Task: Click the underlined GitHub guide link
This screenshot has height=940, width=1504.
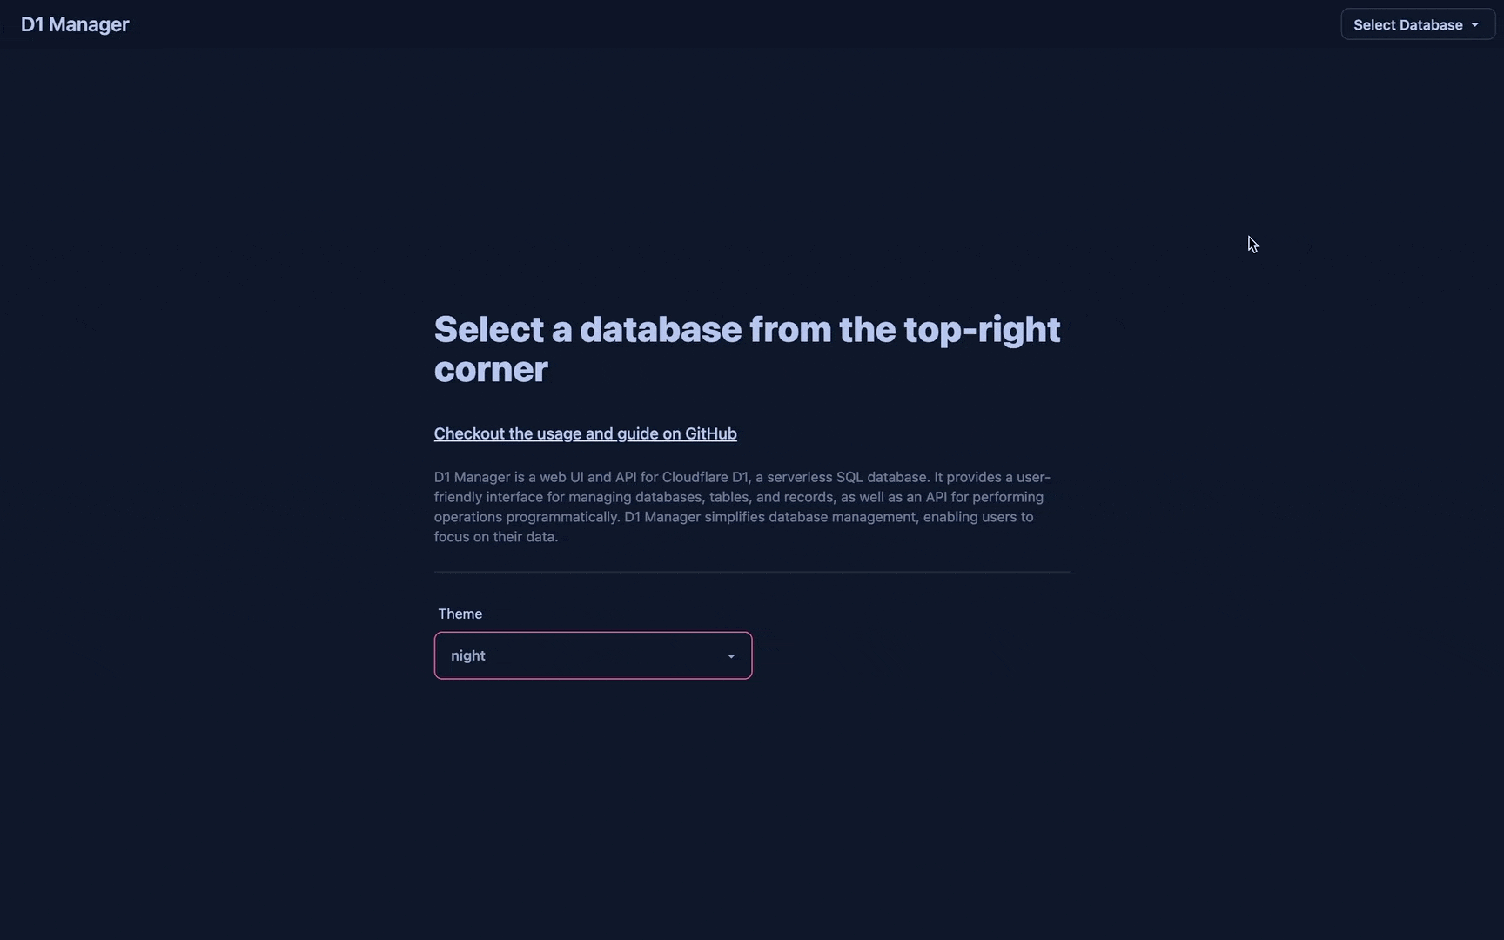Action: [585, 433]
